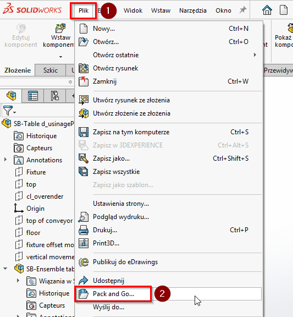Select the top plane in tree

click(26, 184)
